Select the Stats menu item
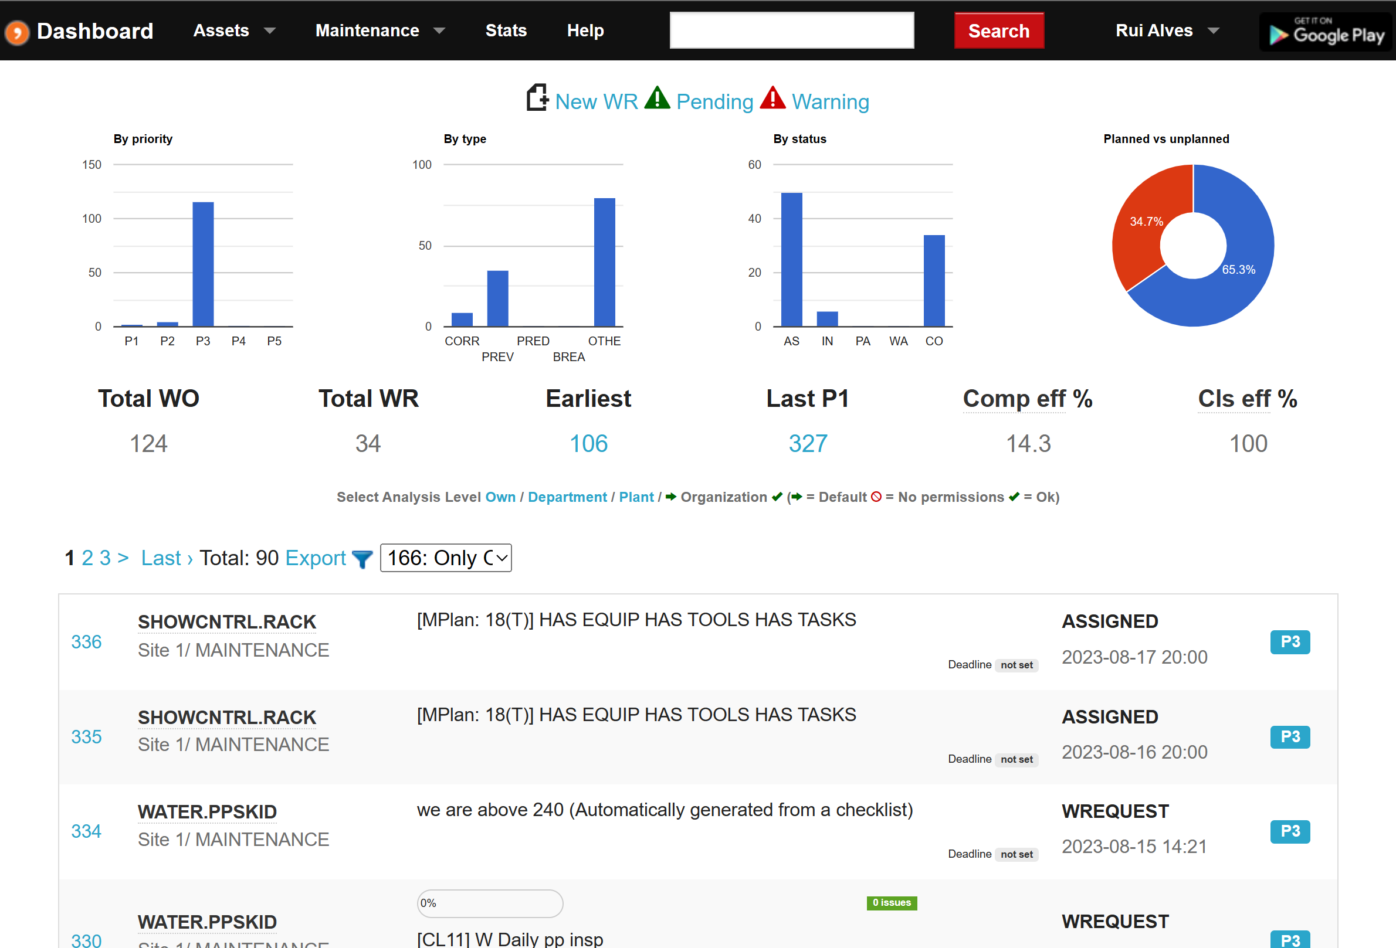 [x=506, y=30]
